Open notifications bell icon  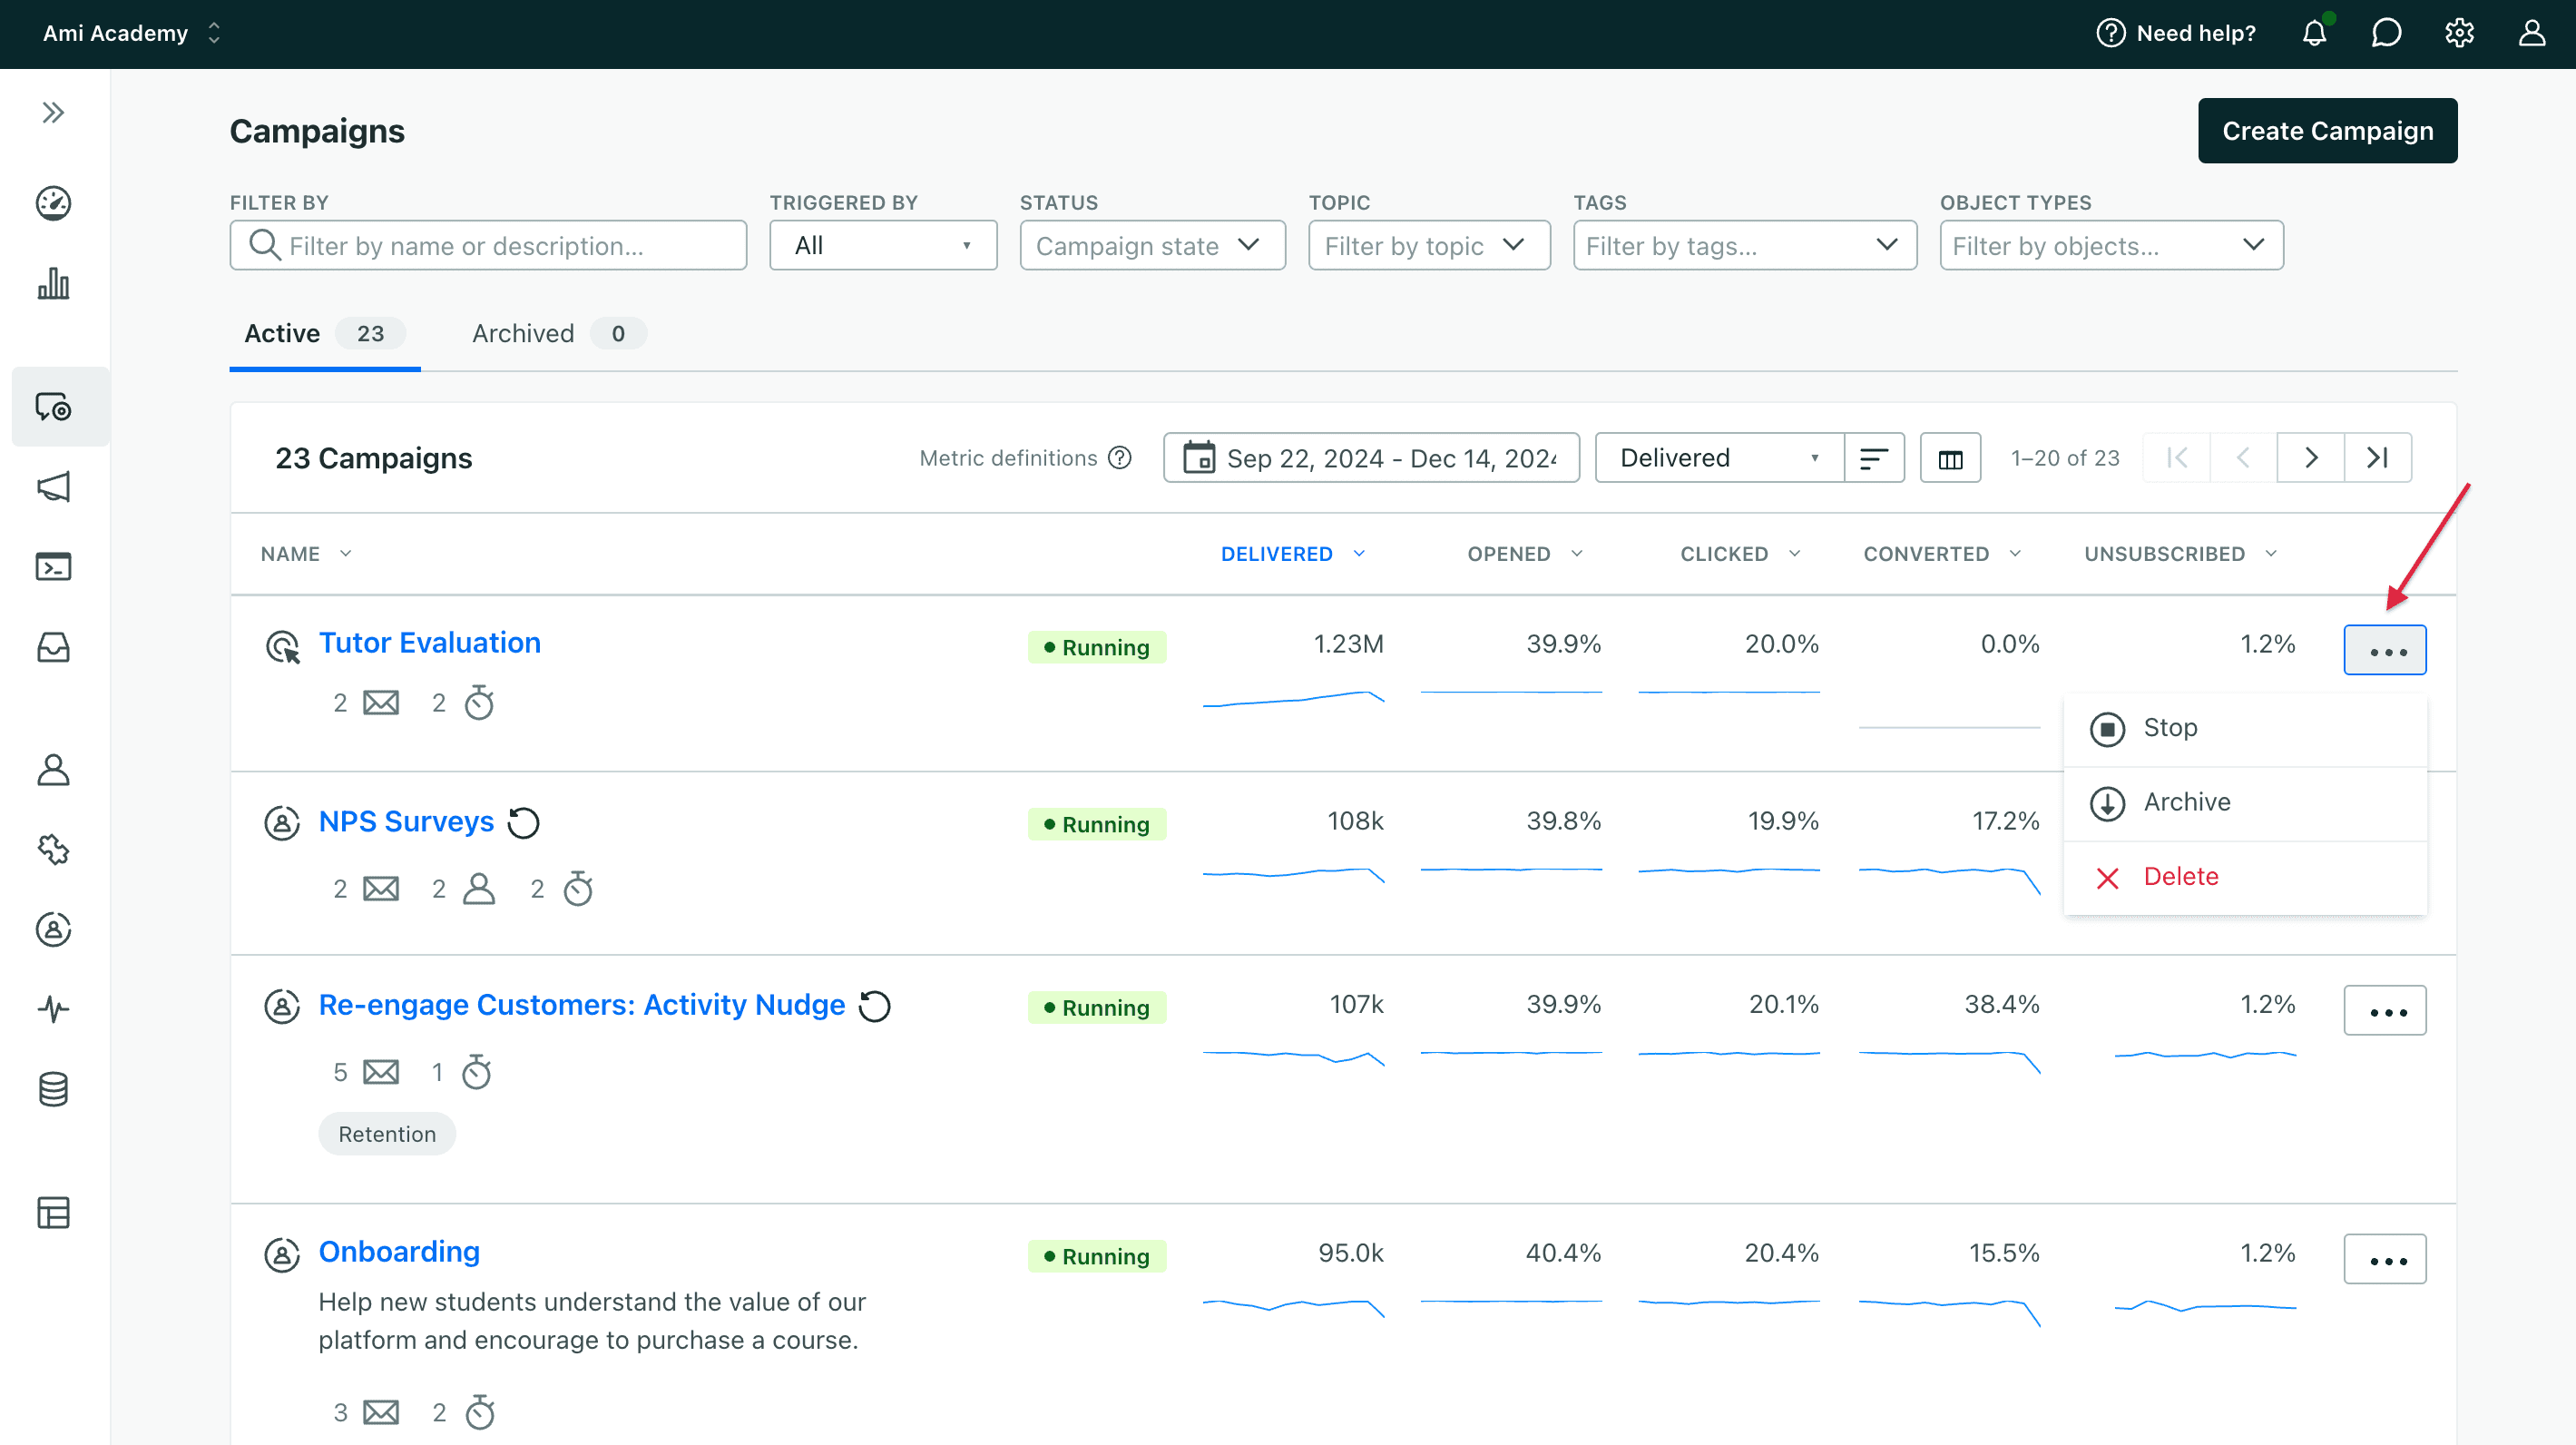coord(2315,33)
